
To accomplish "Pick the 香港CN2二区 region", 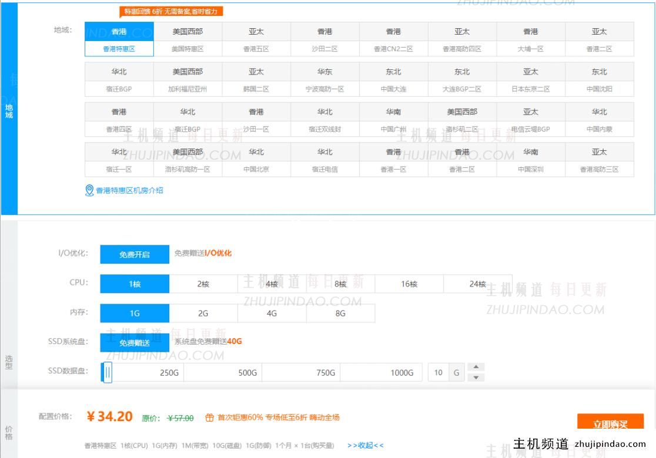I will 394,39.
